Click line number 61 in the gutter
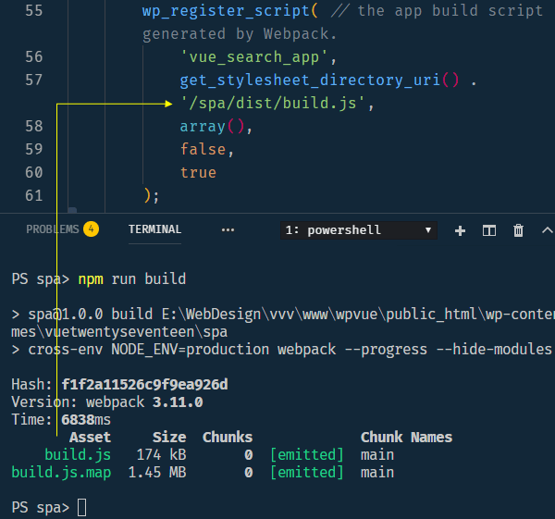555x519 pixels. 34,195
